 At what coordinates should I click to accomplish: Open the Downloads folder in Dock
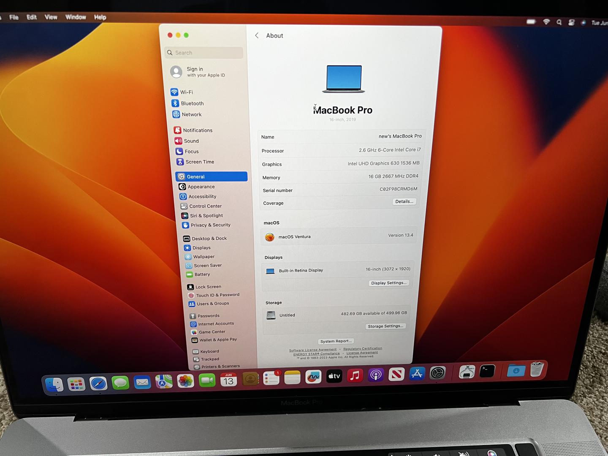click(x=516, y=370)
